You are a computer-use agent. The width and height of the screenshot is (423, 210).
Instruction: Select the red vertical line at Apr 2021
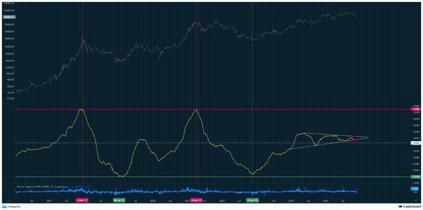point(196,148)
